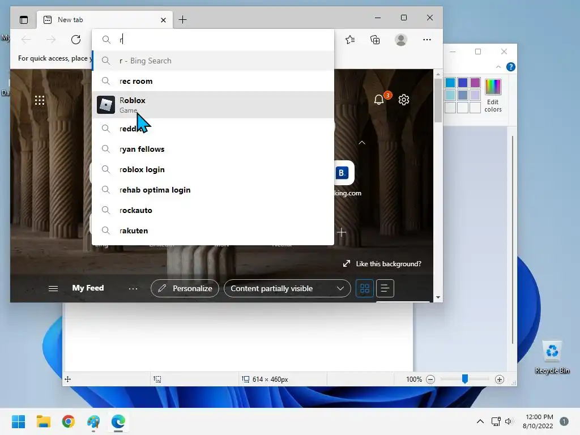Choose the 'rec room' suggestion
Image resolution: width=580 pixels, height=435 pixels.
(213, 81)
